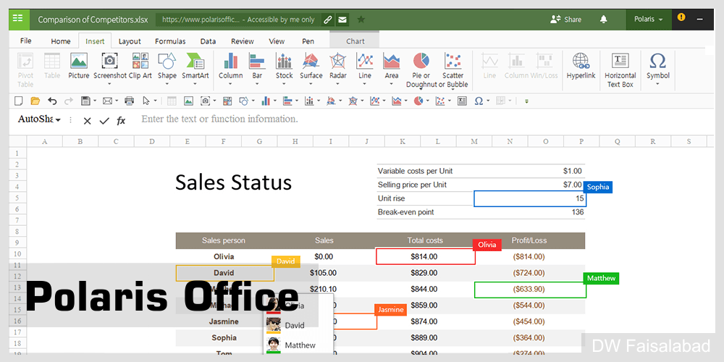The width and height of the screenshot is (724, 362).
Task: Select the Chart contextual tab
Action: click(x=355, y=41)
